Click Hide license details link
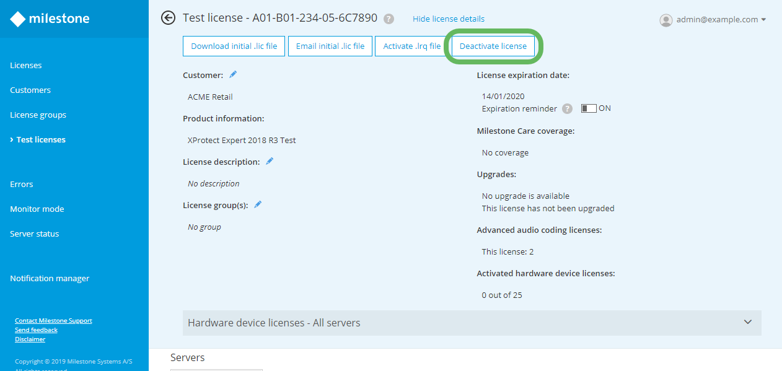 449,19
